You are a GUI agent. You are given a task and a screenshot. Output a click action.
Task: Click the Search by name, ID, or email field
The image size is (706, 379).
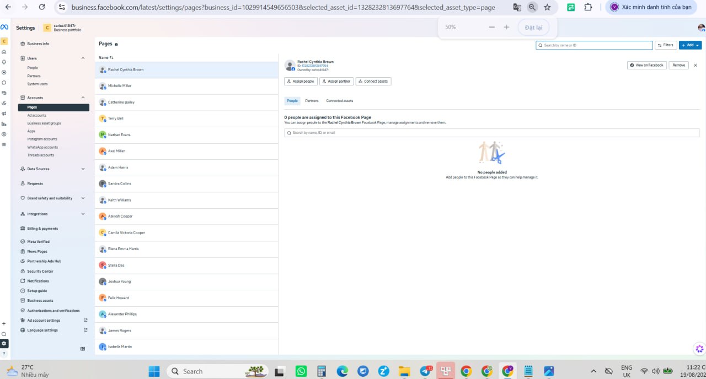coord(491,133)
